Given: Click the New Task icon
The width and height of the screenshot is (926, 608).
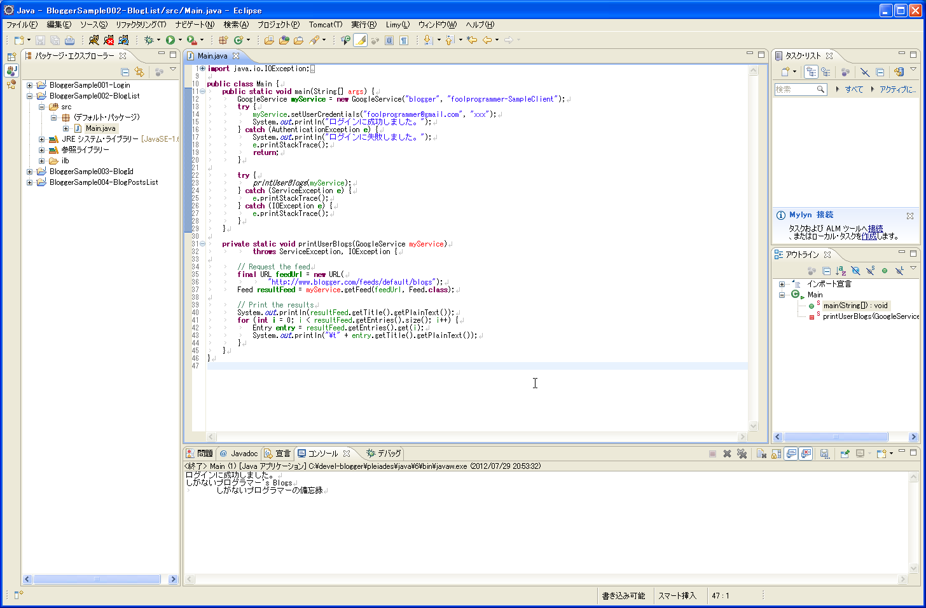Looking at the screenshot, I should click(x=785, y=72).
